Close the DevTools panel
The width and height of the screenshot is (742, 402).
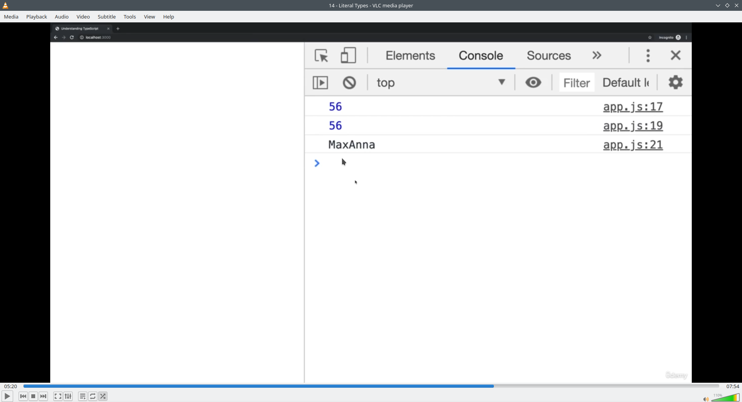[676, 56]
